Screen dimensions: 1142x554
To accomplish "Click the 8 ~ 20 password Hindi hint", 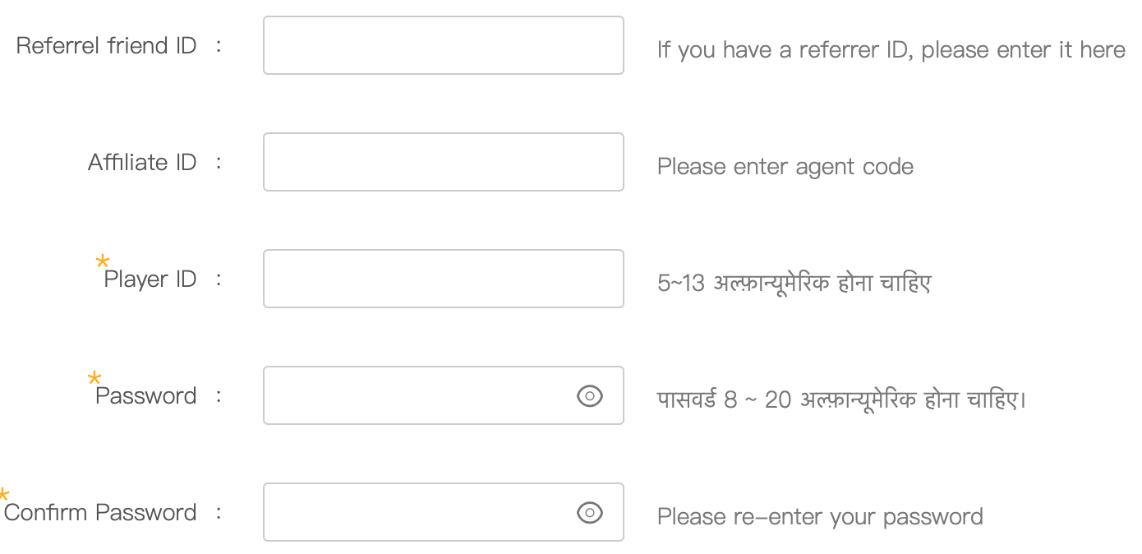I will coord(841,400).
